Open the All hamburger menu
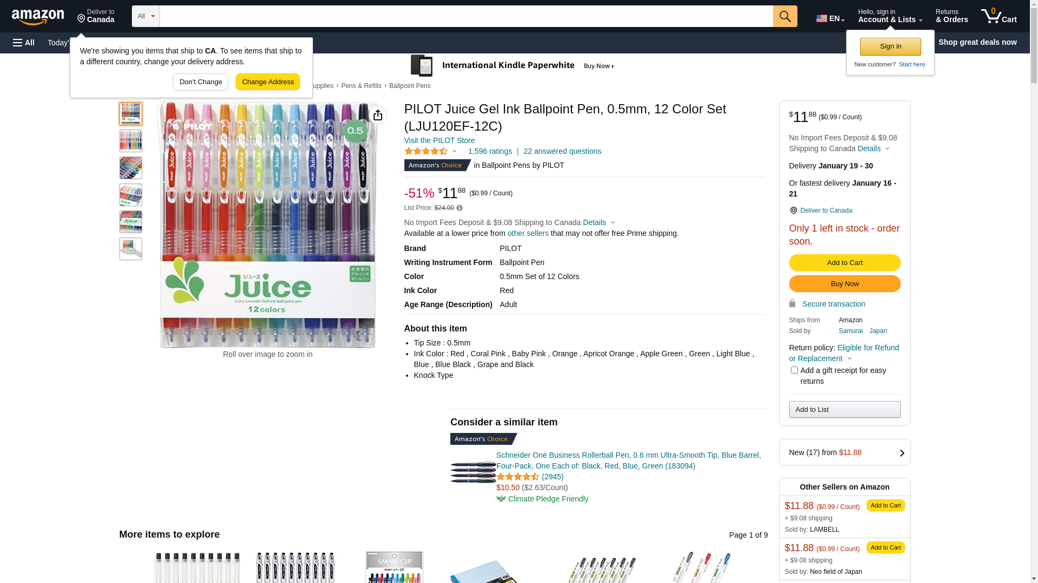Viewport: 1038px width, 583px height. 24,43
